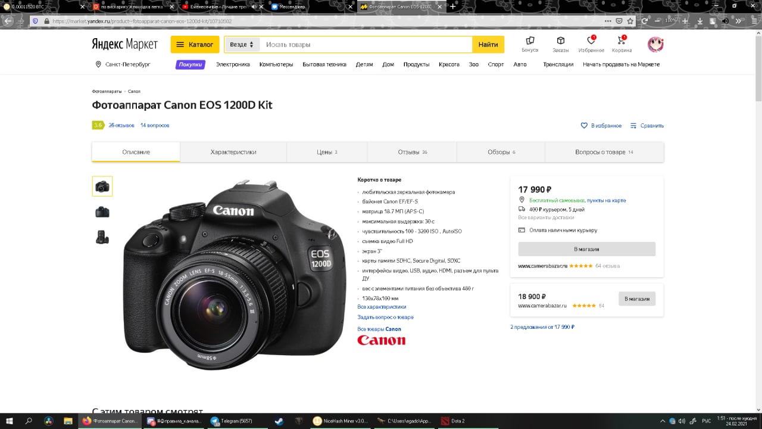Open the Каталог menu button
The image size is (762, 429).
click(x=195, y=45)
